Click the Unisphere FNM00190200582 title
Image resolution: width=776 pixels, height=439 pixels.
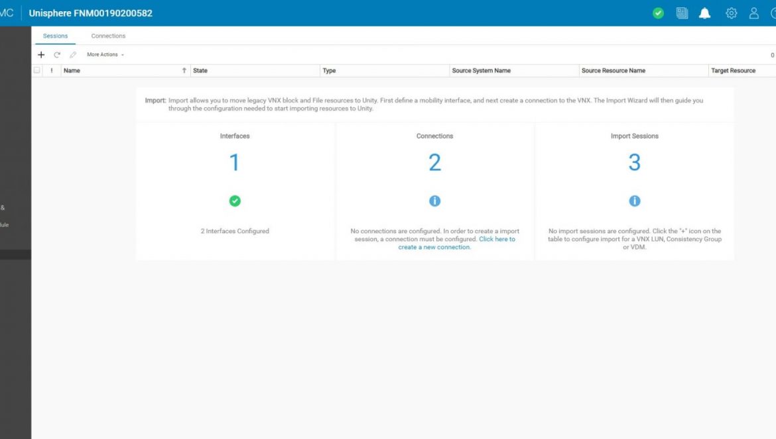pos(91,13)
